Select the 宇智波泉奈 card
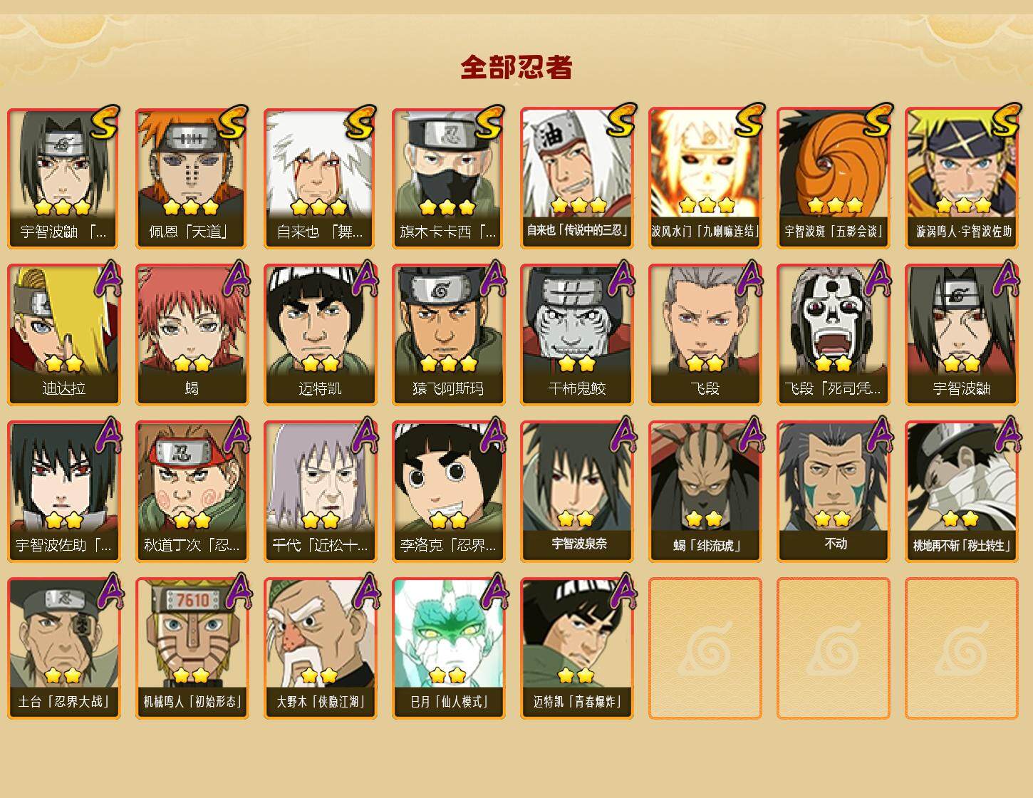Screen dimensions: 1033x798 tap(576, 492)
